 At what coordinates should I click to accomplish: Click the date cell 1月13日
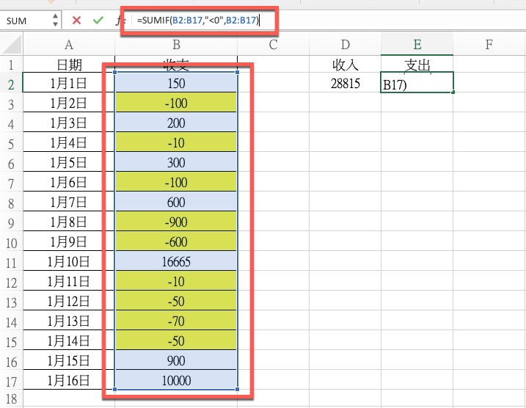pos(69,321)
